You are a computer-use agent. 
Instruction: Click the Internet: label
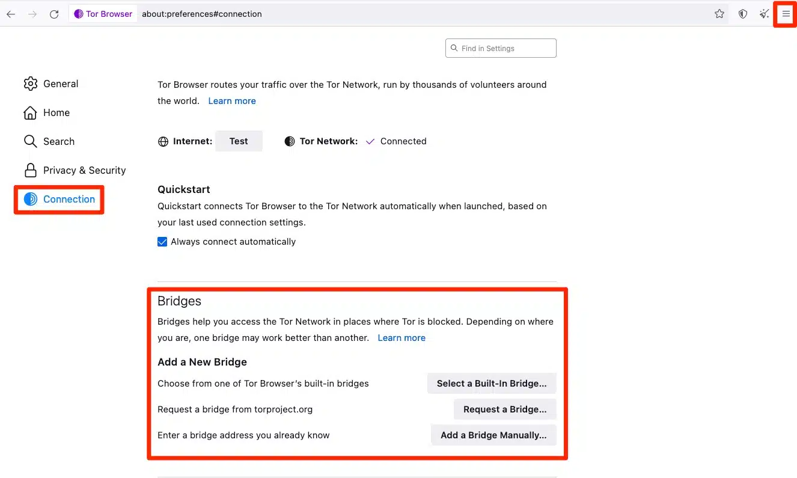192,141
